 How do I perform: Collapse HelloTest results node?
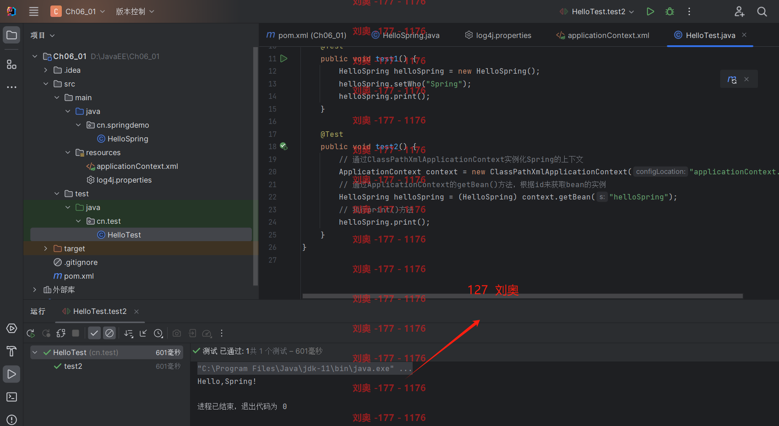point(35,352)
